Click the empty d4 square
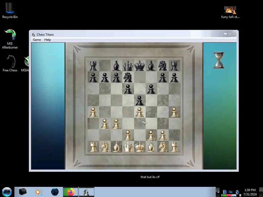The height and width of the screenshot is (197, 263). [128, 112]
